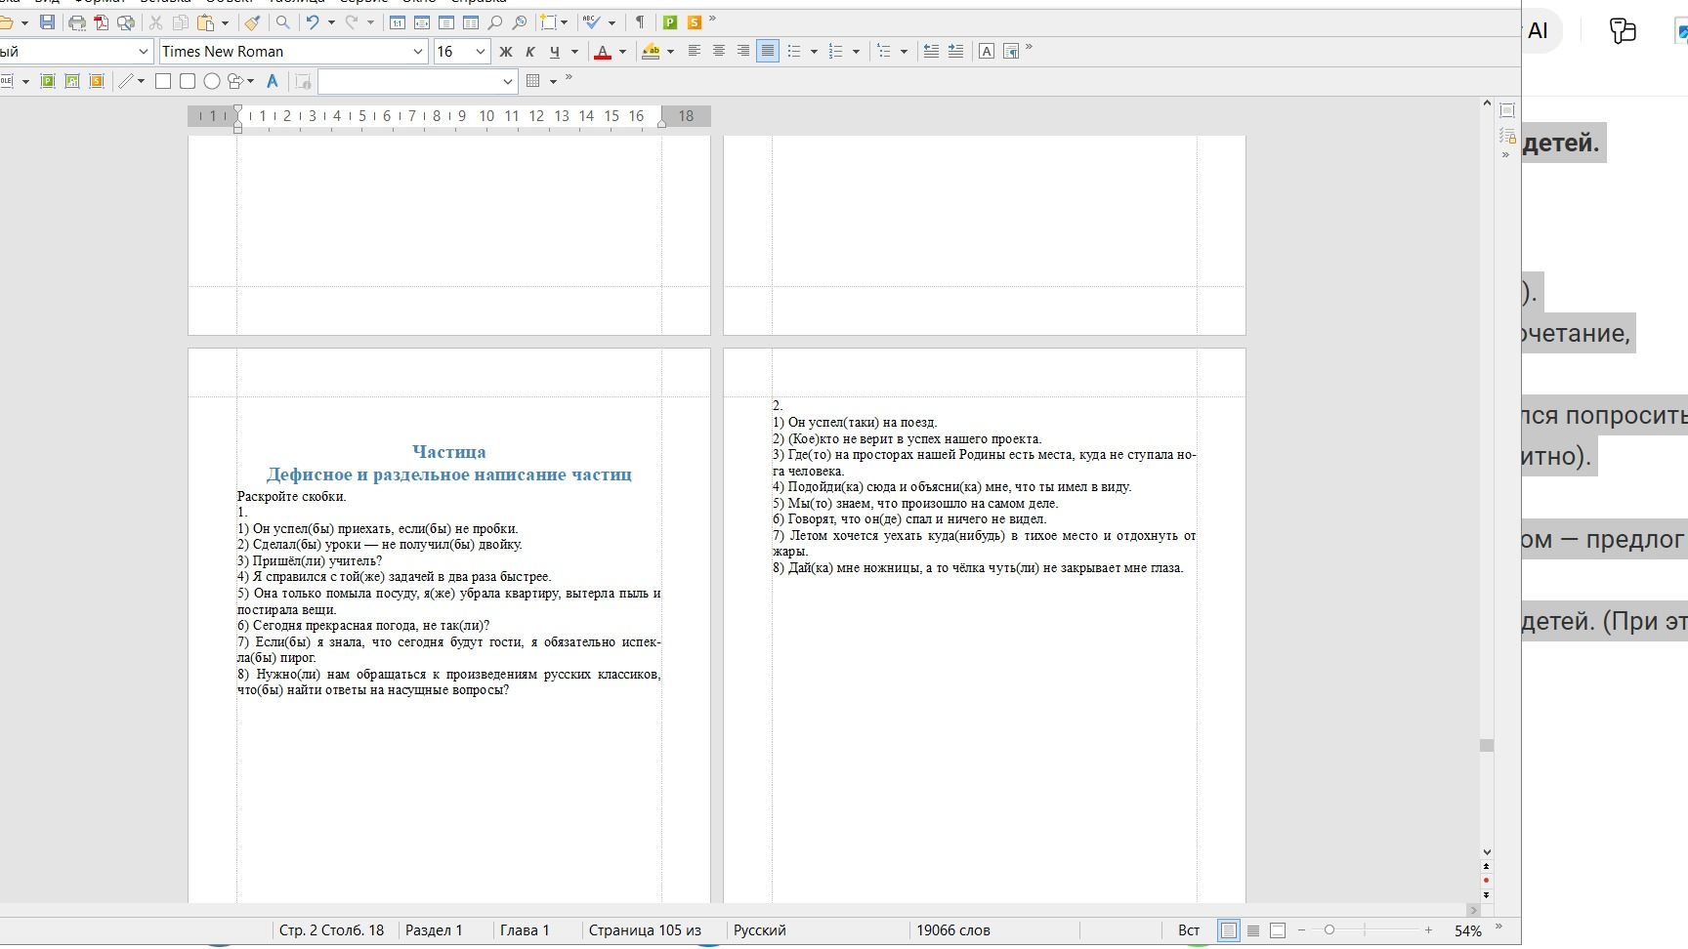Open the font size 16 dropdown
Image resolution: width=1688 pixels, height=949 pixels.
(481, 52)
